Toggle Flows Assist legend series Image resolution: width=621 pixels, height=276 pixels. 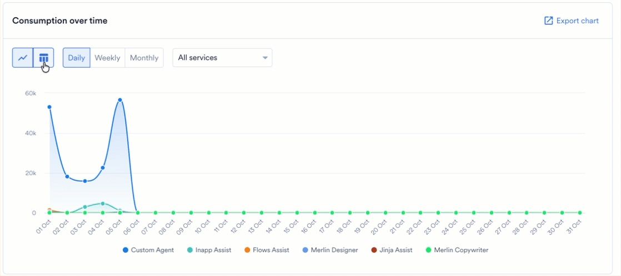(x=267, y=250)
